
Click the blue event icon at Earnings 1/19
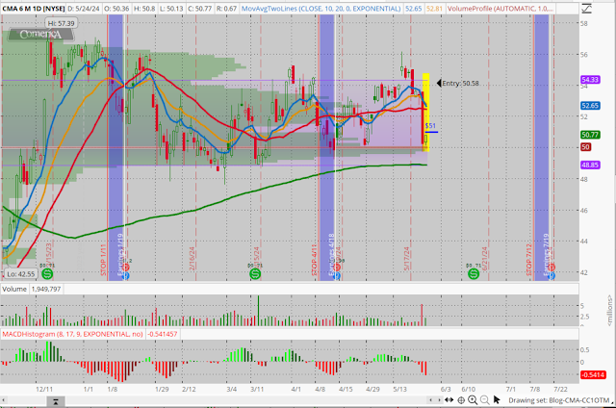(x=126, y=276)
